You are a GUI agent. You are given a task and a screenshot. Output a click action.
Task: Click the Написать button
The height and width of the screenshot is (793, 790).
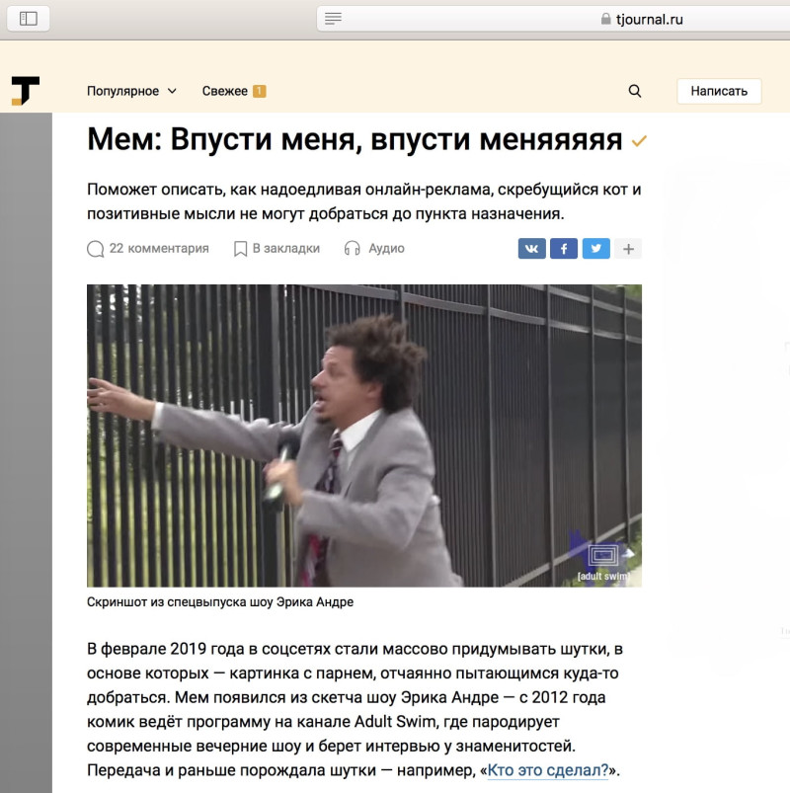[x=719, y=91]
